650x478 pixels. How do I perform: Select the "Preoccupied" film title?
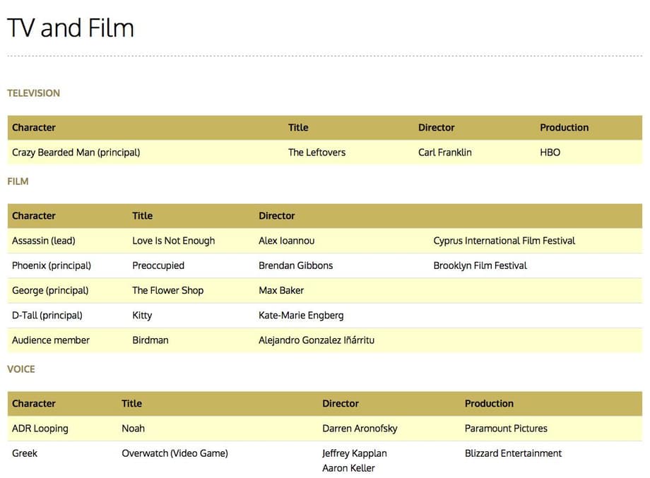tap(158, 265)
